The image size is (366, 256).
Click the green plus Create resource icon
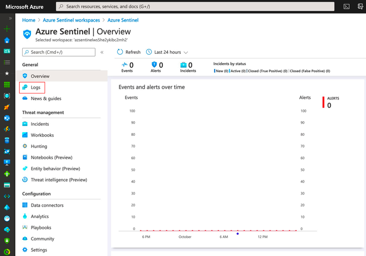7,29
